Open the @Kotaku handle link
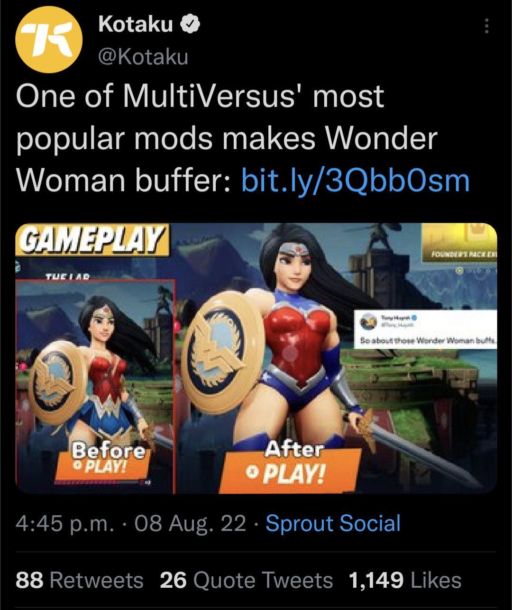The height and width of the screenshot is (610, 512). tap(144, 57)
